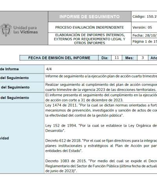Select the Mes: label cell

(130, 58)
